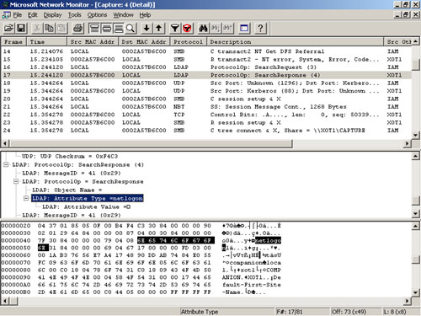Select the LDAP: Object Name = line
Screen dimensions: 421x316
coord(67,190)
